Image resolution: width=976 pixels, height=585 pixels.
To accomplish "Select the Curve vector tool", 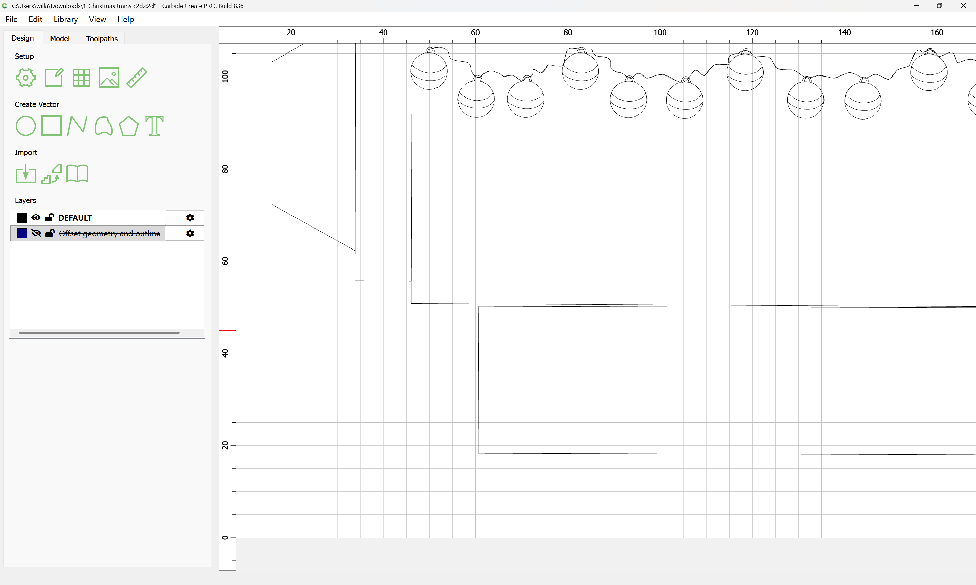I will [103, 126].
